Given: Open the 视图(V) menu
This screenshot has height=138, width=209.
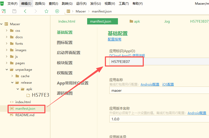Looking at the screenshot, I should (110, 4).
